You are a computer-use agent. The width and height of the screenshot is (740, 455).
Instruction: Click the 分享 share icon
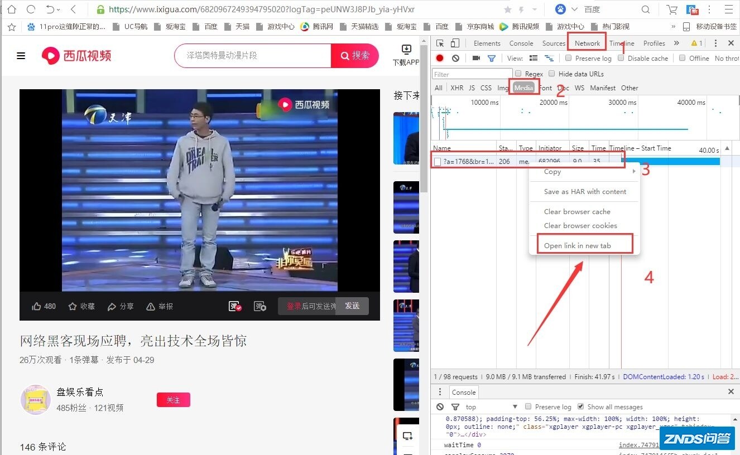(112, 306)
